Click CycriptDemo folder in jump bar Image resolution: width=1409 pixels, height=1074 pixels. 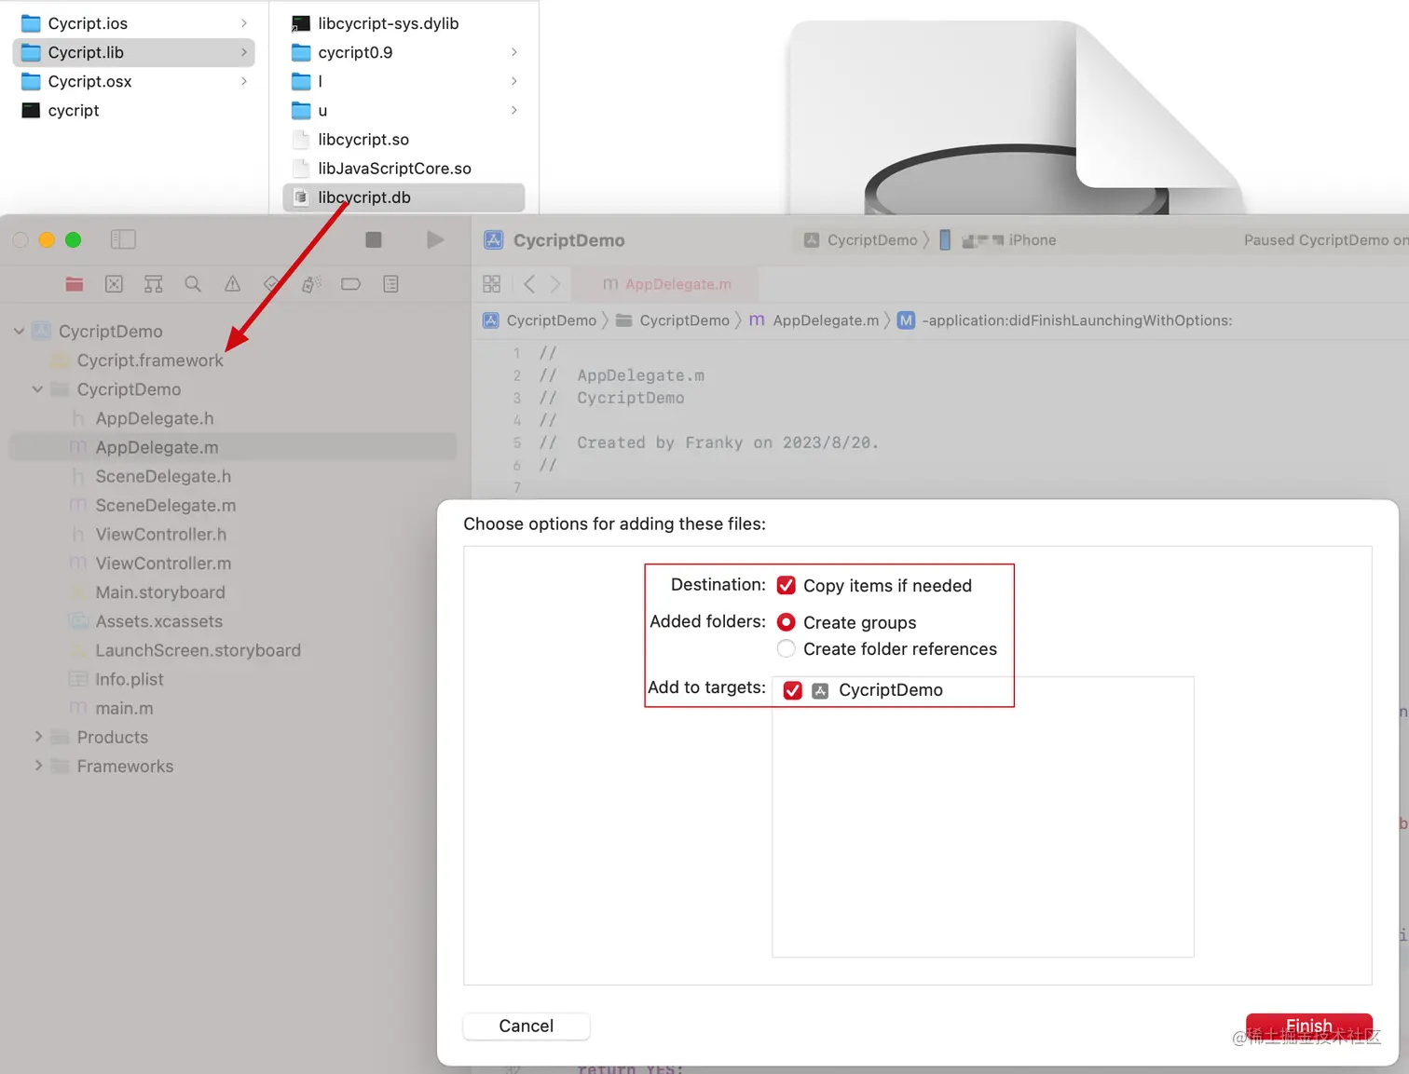click(x=673, y=320)
